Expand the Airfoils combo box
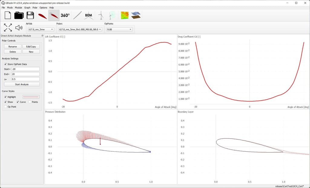The width and height of the screenshot is (310, 188). [x=41, y=29]
